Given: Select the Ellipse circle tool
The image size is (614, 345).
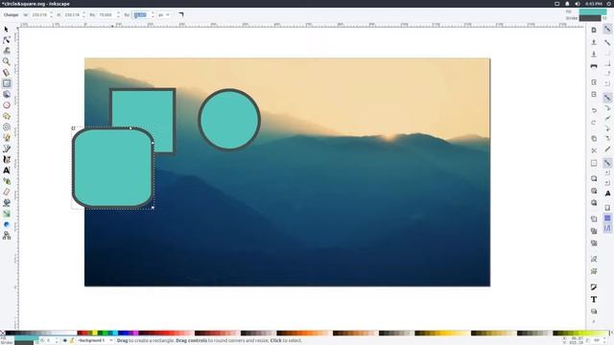Looking at the screenshot, I should [x=7, y=105].
